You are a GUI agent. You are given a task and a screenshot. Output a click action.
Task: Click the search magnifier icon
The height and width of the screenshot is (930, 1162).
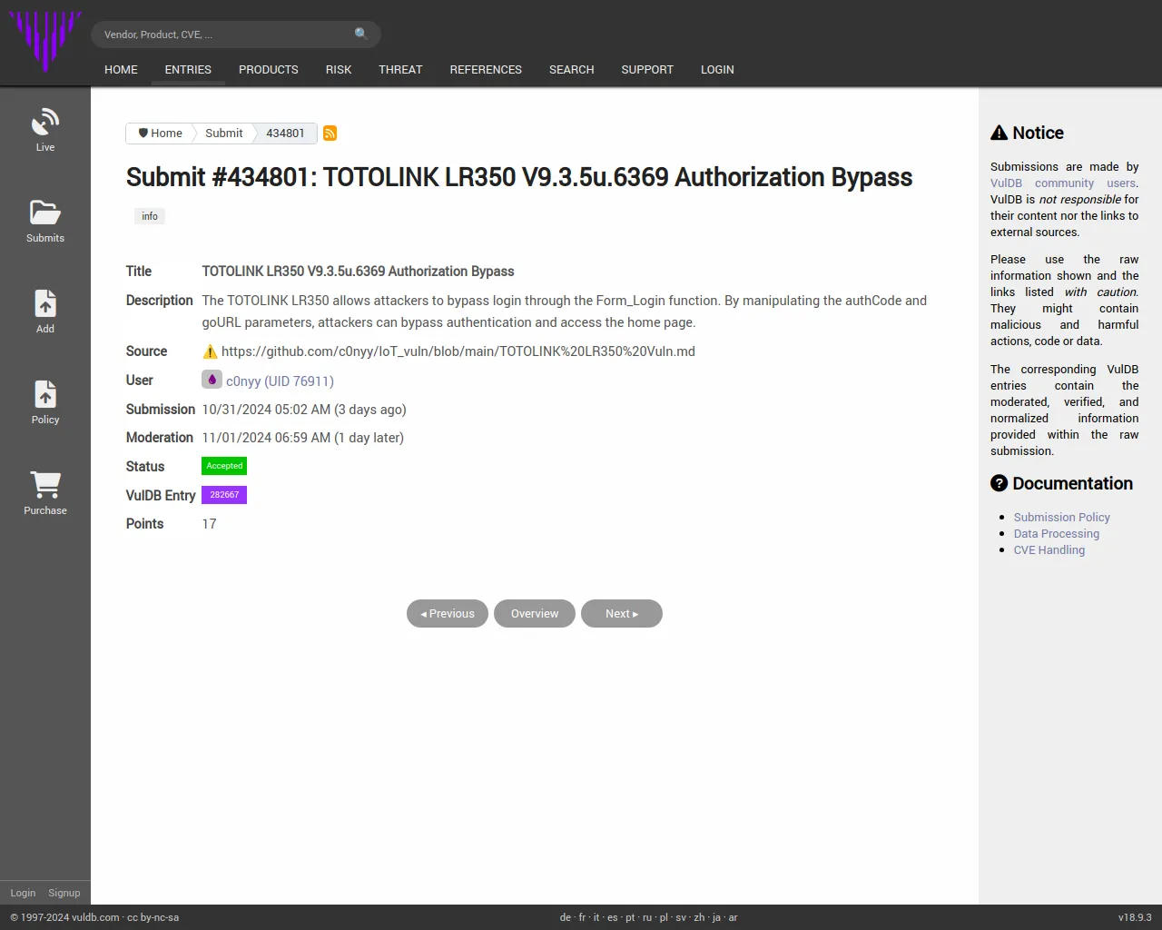tap(361, 34)
